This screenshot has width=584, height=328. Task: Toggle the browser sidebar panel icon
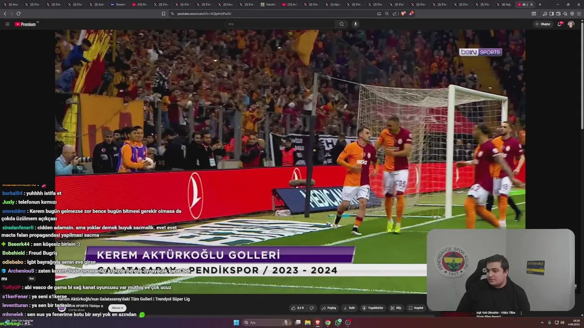click(x=552, y=14)
